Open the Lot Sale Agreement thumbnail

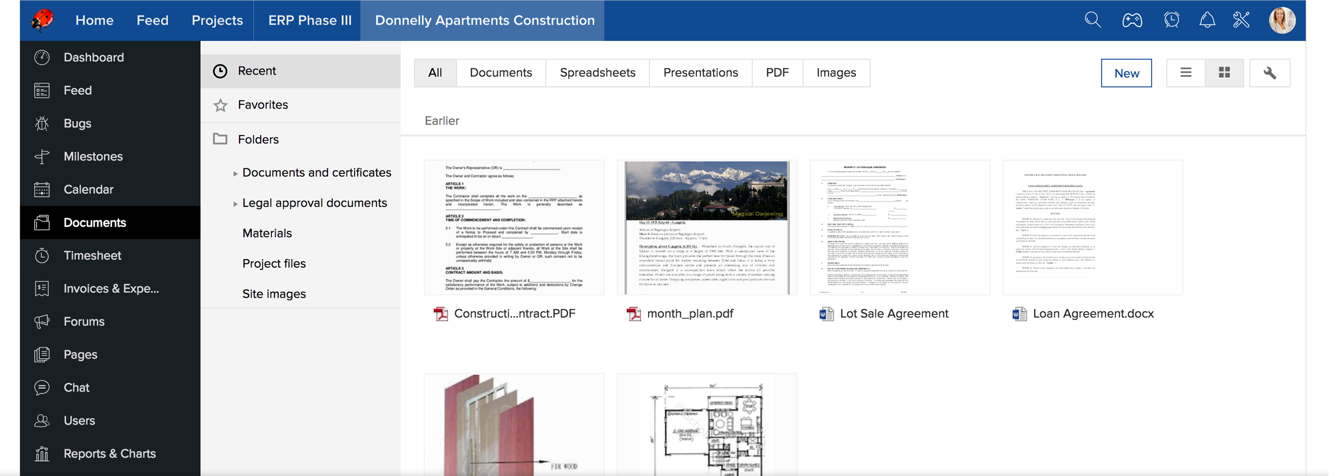click(900, 228)
